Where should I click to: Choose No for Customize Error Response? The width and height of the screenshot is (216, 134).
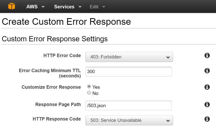[x=89, y=93]
